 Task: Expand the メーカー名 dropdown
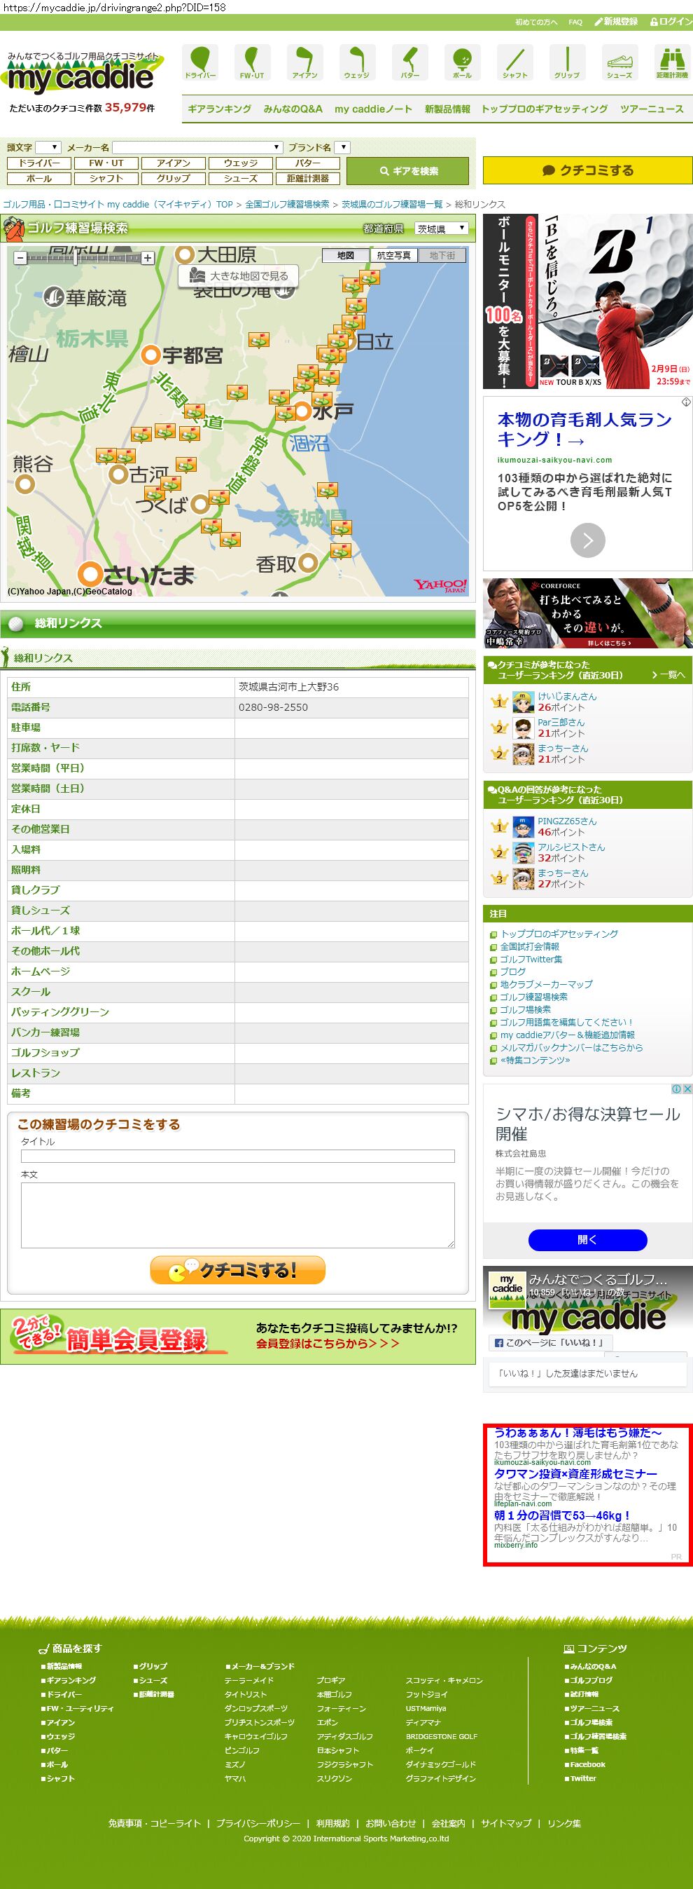pyautogui.click(x=197, y=147)
